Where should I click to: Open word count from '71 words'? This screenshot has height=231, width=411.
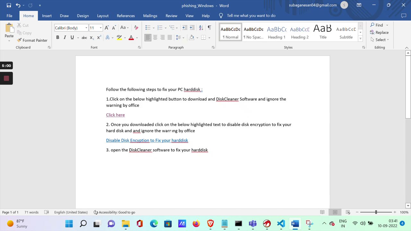(31, 212)
